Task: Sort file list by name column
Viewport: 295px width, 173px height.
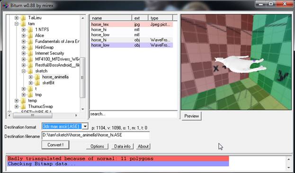Action: click(111, 18)
